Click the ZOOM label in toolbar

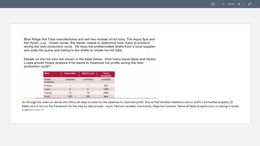coord(231,4)
